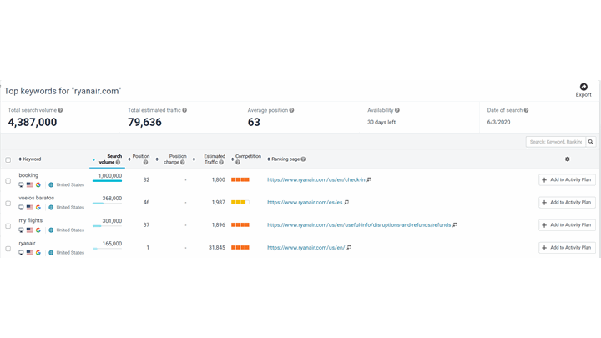This screenshot has width=601, height=338.
Task: Click the Export arrow icon
Action: 583,87
